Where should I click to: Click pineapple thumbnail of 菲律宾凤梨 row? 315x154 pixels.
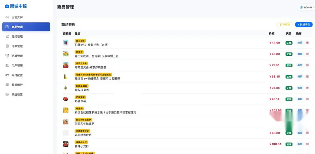coord(66,76)
